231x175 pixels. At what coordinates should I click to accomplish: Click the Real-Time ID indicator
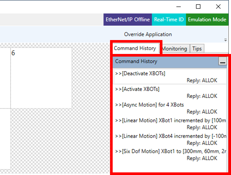coord(169,20)
